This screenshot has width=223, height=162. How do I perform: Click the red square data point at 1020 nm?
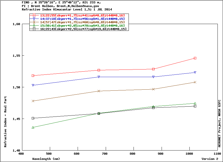(195, 58)
